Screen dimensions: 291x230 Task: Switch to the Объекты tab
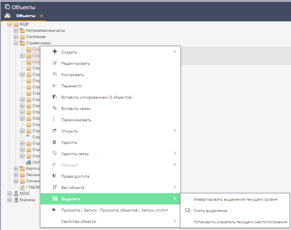pos(26,16)
